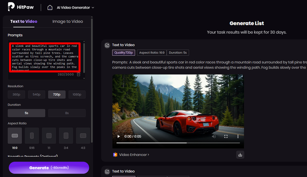Image resolution: width=307 pixels, height=177 pixels.
Task: Click the Video Enhancer icon
Action: (x=115, y=155)
